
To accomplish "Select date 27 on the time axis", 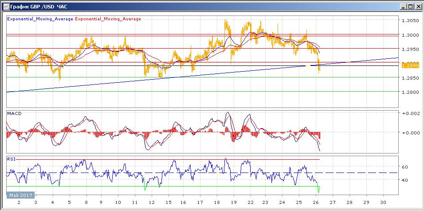I will click(333, 202).
